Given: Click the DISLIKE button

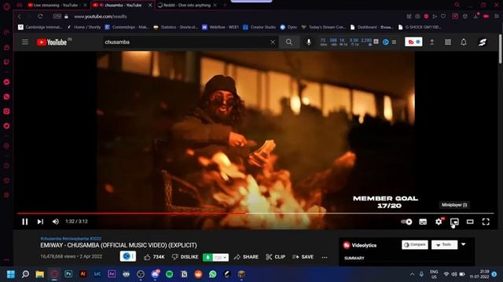Looking at the screenshot, I should click(185, 257).
